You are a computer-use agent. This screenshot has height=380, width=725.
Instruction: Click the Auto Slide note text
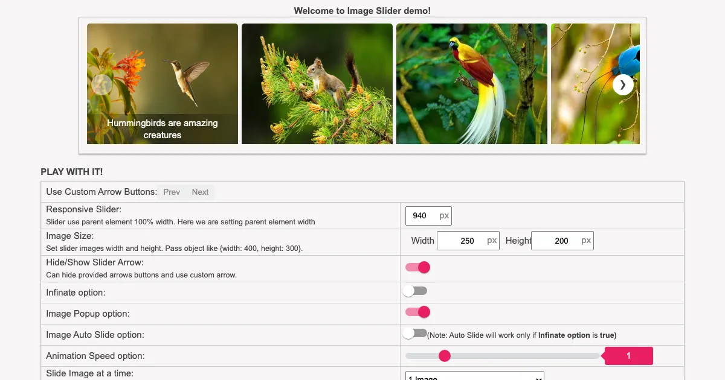coord(522,335)
